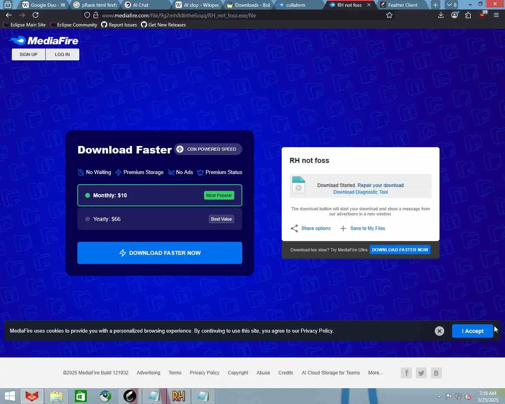
Task: Open the Feather quill taskbar icon
Action: [x=130, y=396]
